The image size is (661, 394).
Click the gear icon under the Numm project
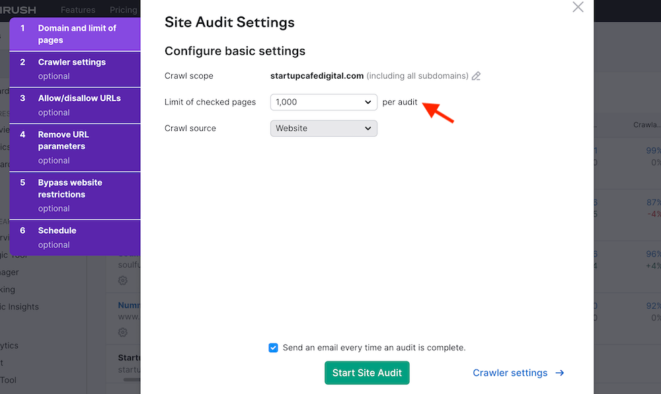click(x=123, y=332)
